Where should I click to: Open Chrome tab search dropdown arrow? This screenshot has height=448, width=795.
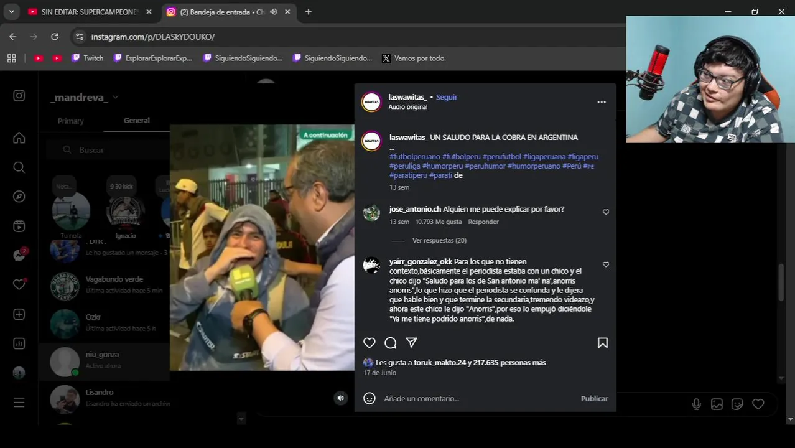[x=11, y=12]
